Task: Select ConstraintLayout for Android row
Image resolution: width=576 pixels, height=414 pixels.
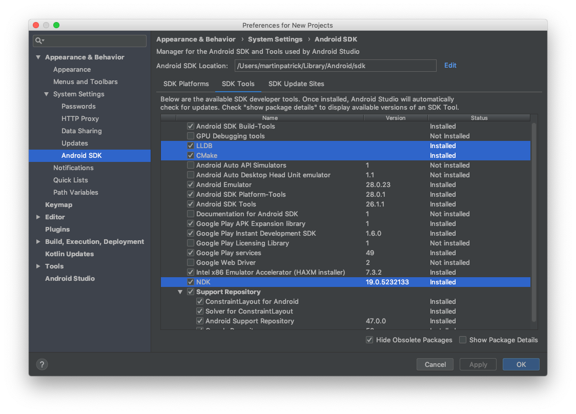Action: [345, 301]
